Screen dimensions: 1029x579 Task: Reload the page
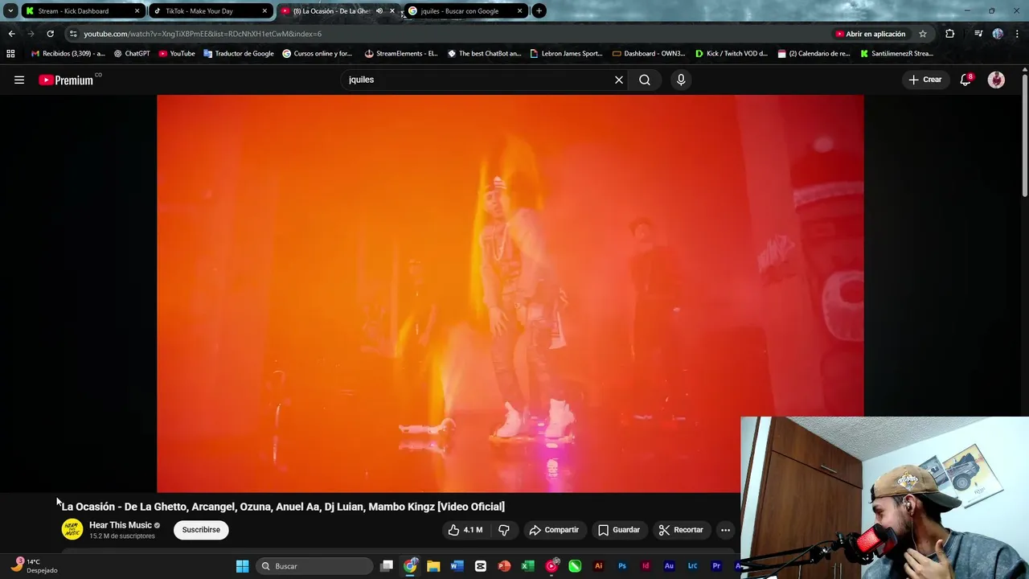[50, 34]
